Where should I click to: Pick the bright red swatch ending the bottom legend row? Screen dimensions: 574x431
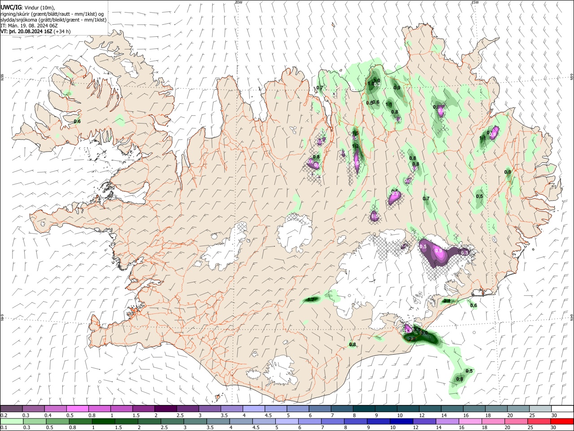(x=562, y=422)
